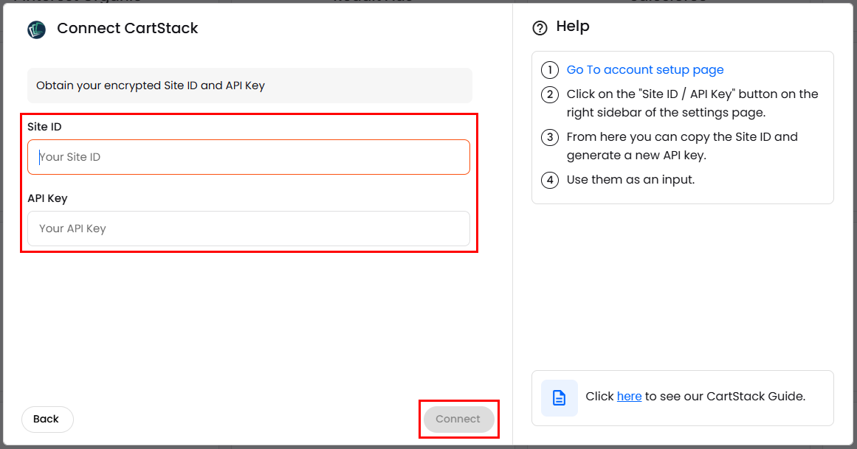Click the Help panel heading text
The image size is (857, 449).
[572, 27]
